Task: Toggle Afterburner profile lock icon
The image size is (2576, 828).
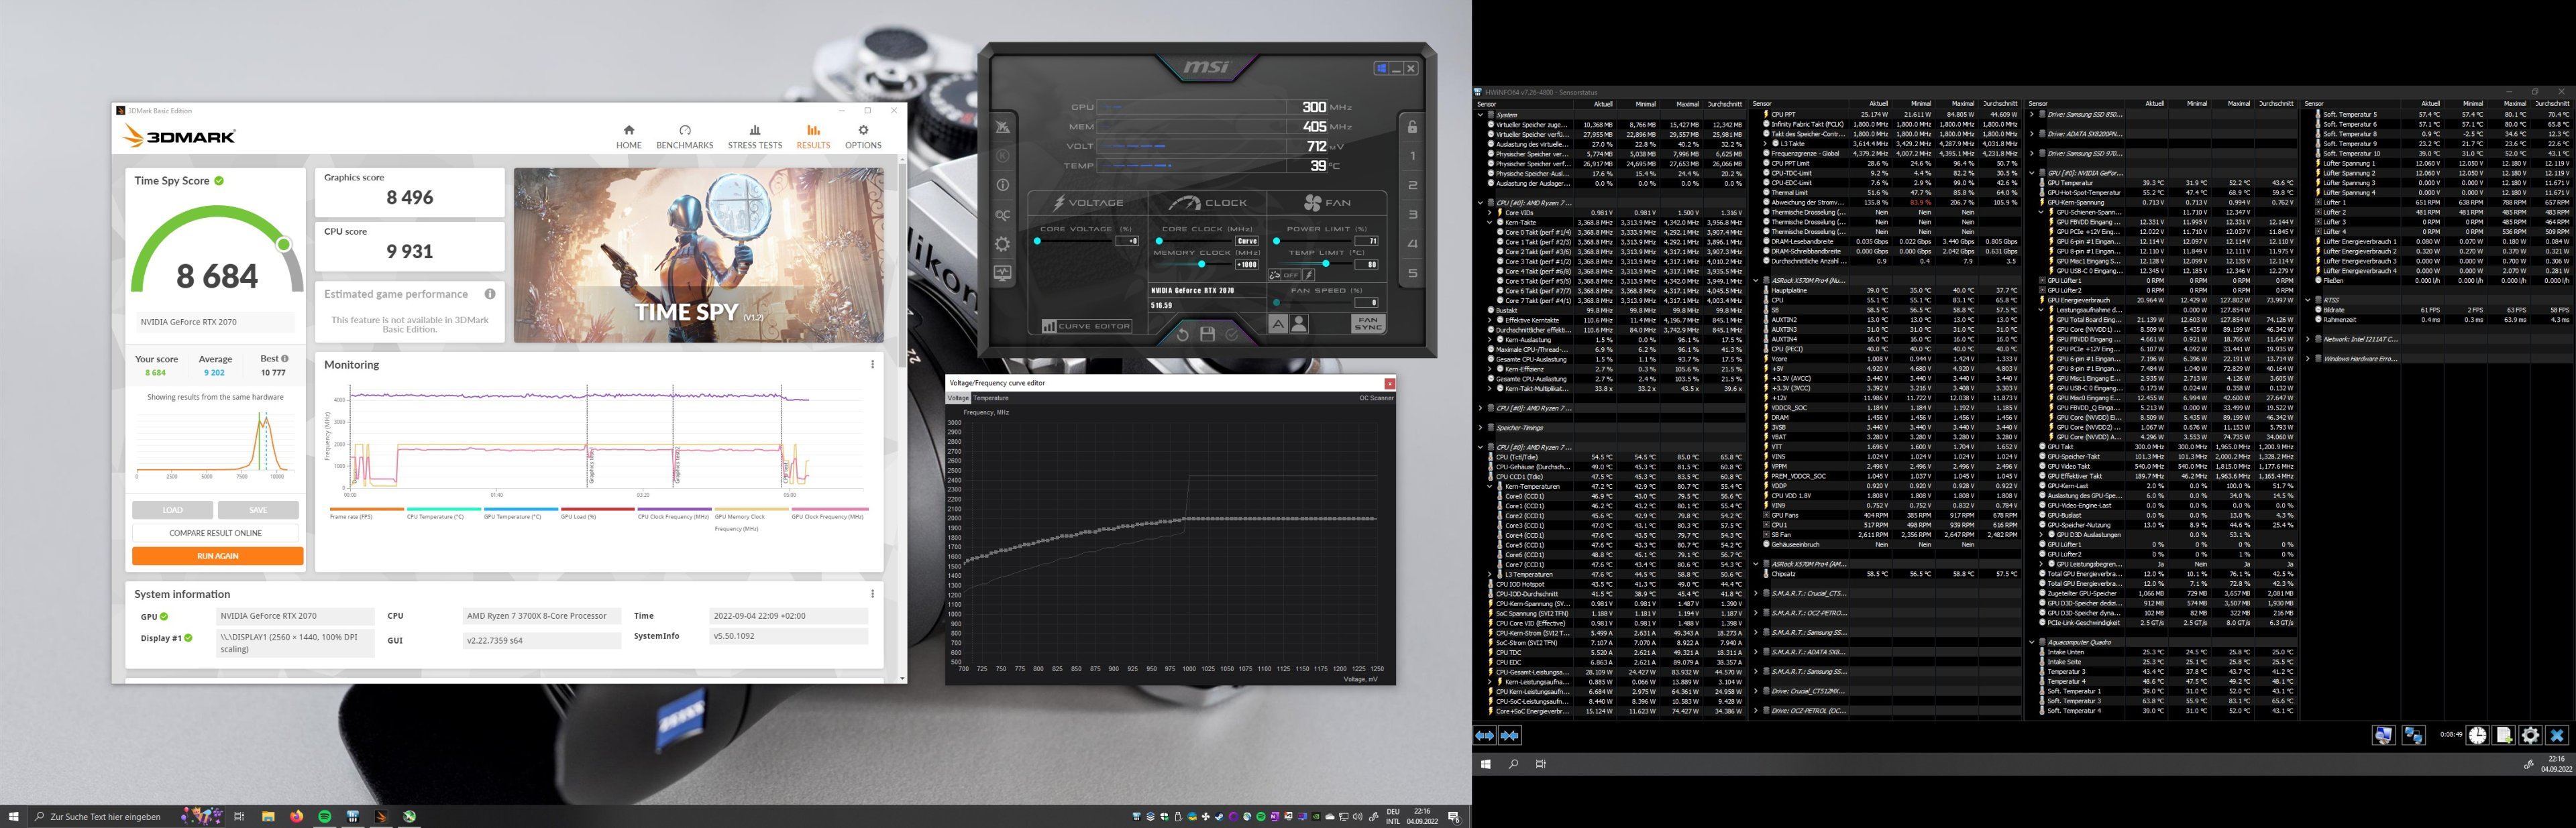Action: coord(1412,127)
